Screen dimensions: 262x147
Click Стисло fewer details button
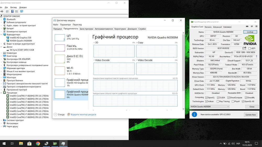[59, 115]
